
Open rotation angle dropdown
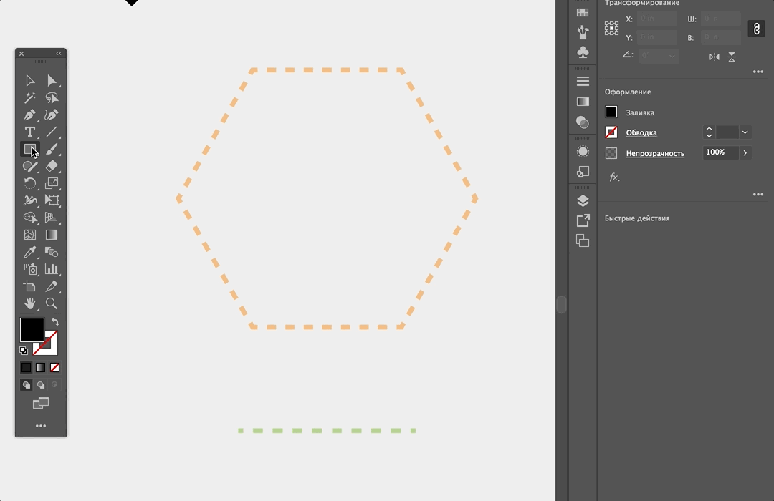click(x=672, y=56)
